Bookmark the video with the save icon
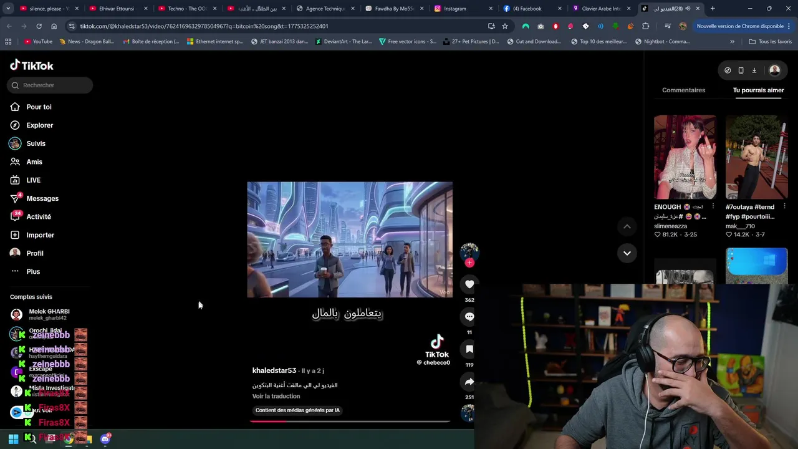The width and height of the screenshot is (798, 449). (x=469, y=349)
